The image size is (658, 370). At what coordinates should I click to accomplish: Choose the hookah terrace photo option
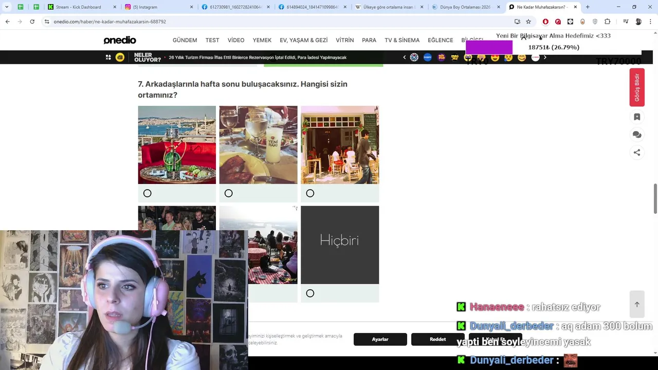pyautogui.click(x=177, y=145)
